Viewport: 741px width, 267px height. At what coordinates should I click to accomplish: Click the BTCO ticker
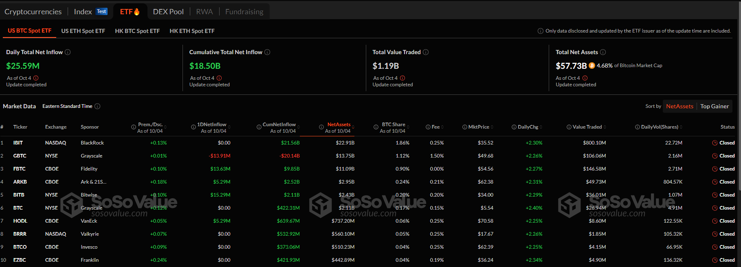coord(20,247)
